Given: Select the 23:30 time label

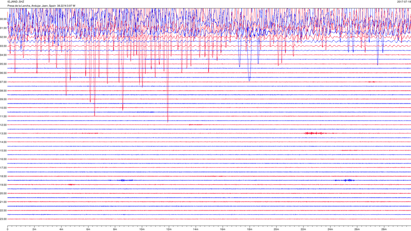Looking at the screenshot, I should point(3,219).
